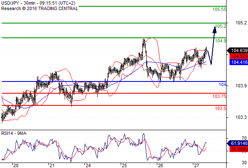
Task: Click the green 105.2 resistance label
Action: (221, 26)
